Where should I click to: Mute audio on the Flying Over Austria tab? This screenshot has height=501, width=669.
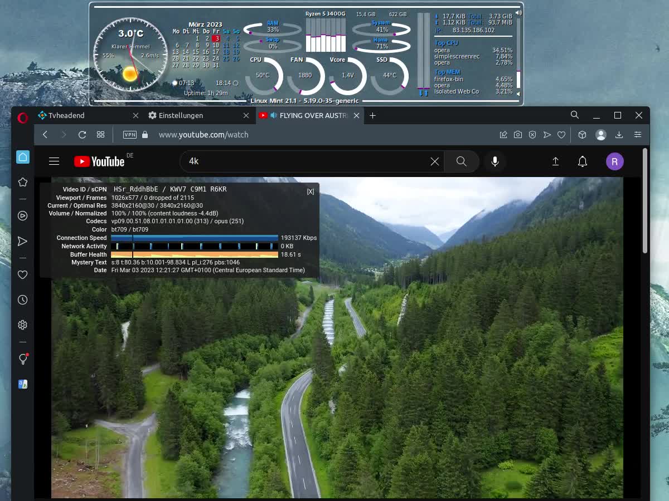pyautogui.click(x=274, y=115)
